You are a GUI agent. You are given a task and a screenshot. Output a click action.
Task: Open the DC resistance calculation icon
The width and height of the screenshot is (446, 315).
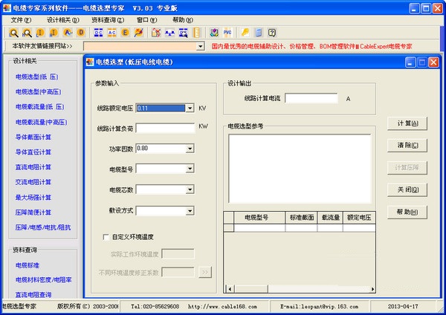point(98,33)
